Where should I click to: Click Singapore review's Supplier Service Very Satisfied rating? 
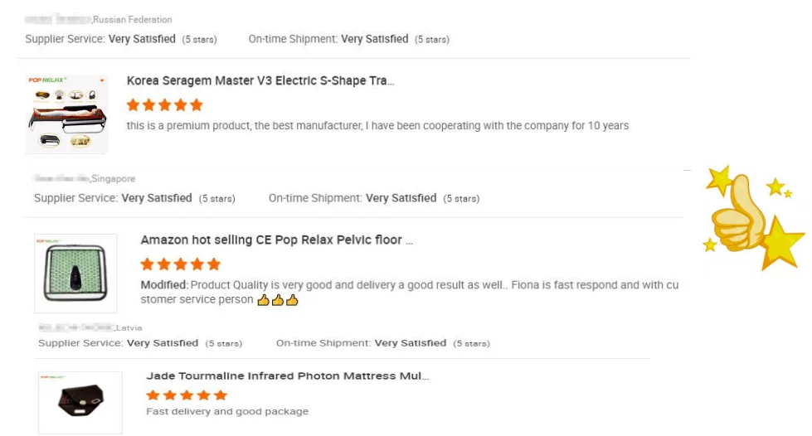point(157,199)
